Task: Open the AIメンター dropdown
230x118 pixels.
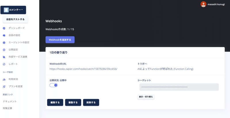Action: click(13, 10)
